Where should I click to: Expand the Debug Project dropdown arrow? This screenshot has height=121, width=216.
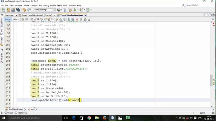tap(84, 10)
